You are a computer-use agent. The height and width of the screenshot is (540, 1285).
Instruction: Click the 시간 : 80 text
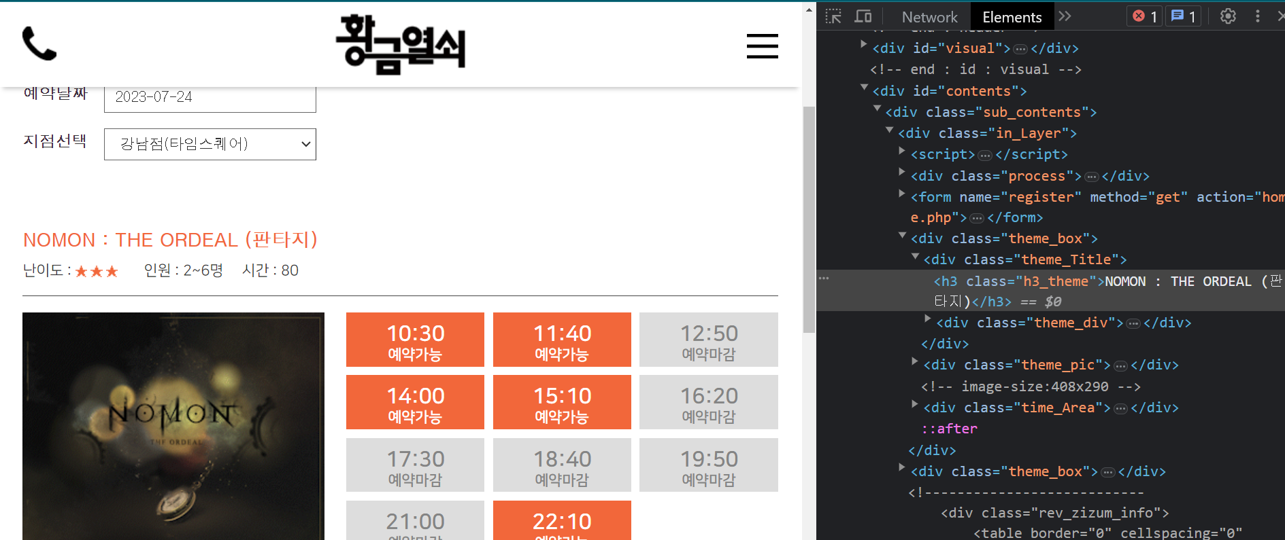click(270, 270)
